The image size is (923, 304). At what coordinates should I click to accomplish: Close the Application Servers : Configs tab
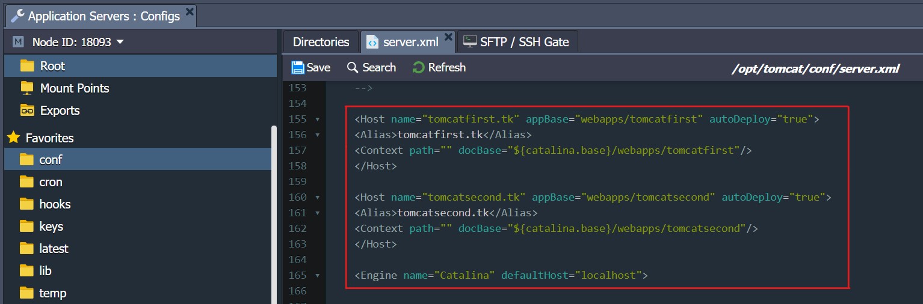[190, 11]
